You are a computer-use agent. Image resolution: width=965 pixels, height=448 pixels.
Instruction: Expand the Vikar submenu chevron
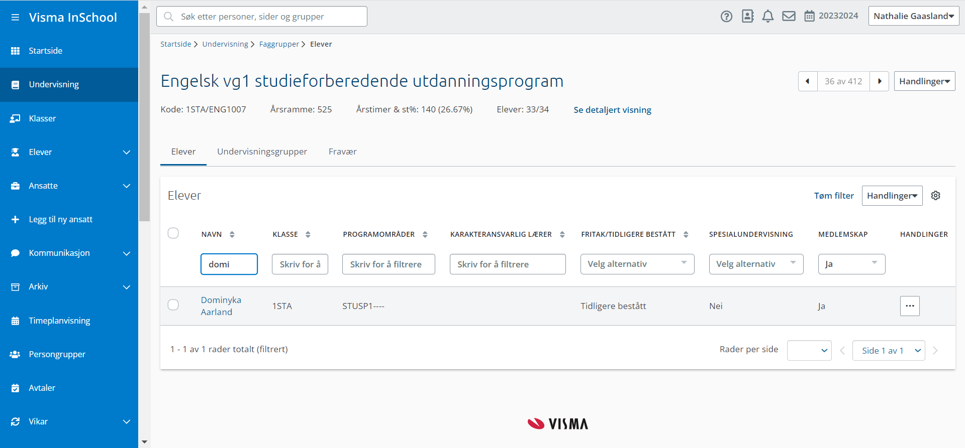[x=127, y=421]
